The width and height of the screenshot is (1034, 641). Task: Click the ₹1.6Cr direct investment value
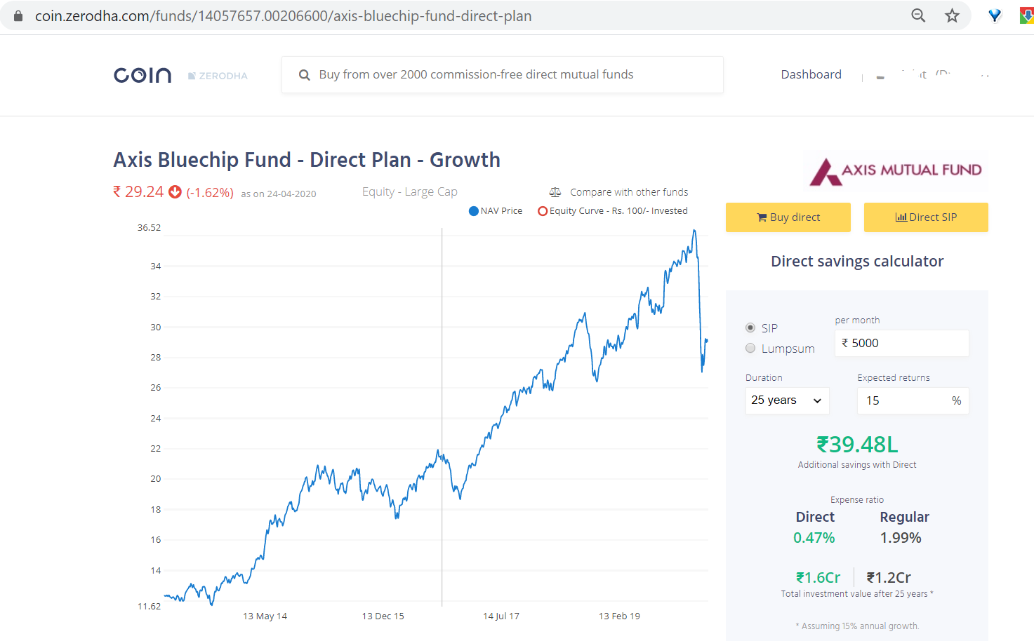click(818, 578)
